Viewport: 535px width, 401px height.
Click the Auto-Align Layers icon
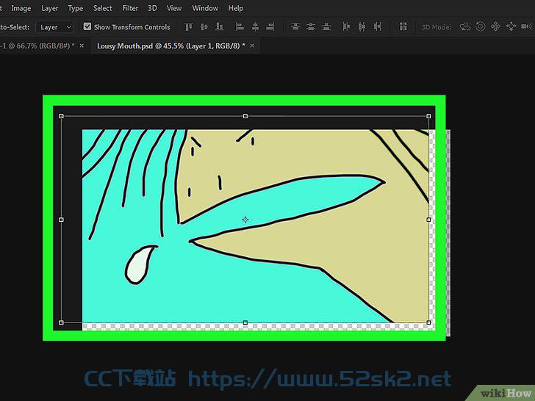[403, 26]
